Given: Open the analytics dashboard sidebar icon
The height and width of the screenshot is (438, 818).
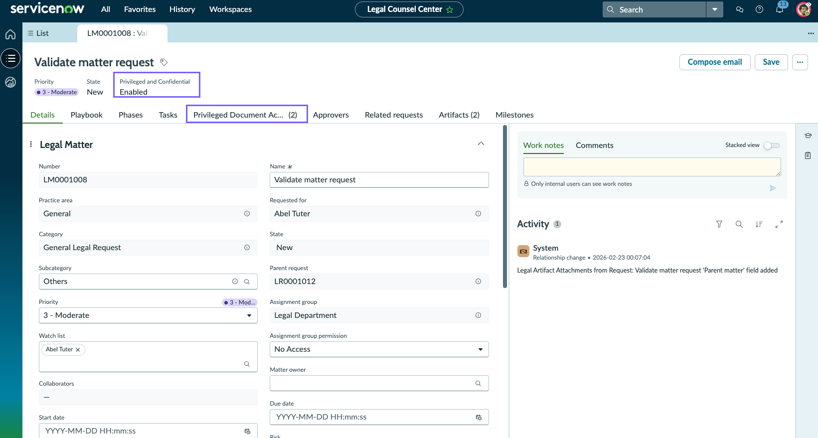Looking at the screenshot, I should 10,82.
